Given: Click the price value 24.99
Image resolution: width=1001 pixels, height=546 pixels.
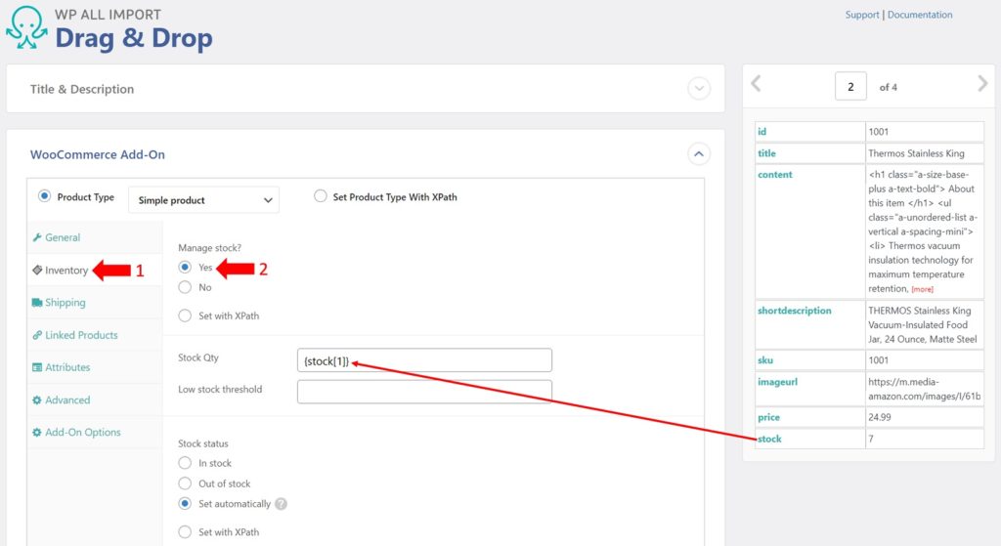Looking at the screenshot, I should (879, 417).
